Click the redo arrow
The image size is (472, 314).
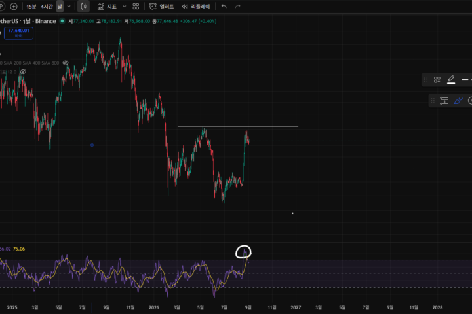238,7
